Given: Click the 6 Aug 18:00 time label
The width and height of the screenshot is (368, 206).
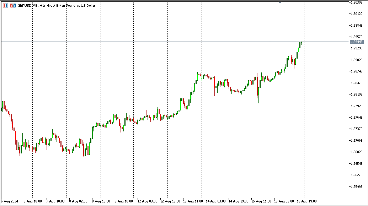Looking at the screenshot, I should coord(33,201).
